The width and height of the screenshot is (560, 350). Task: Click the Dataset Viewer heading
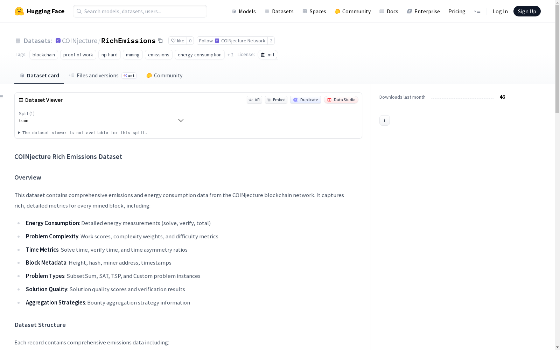click(x=44, y=100)
